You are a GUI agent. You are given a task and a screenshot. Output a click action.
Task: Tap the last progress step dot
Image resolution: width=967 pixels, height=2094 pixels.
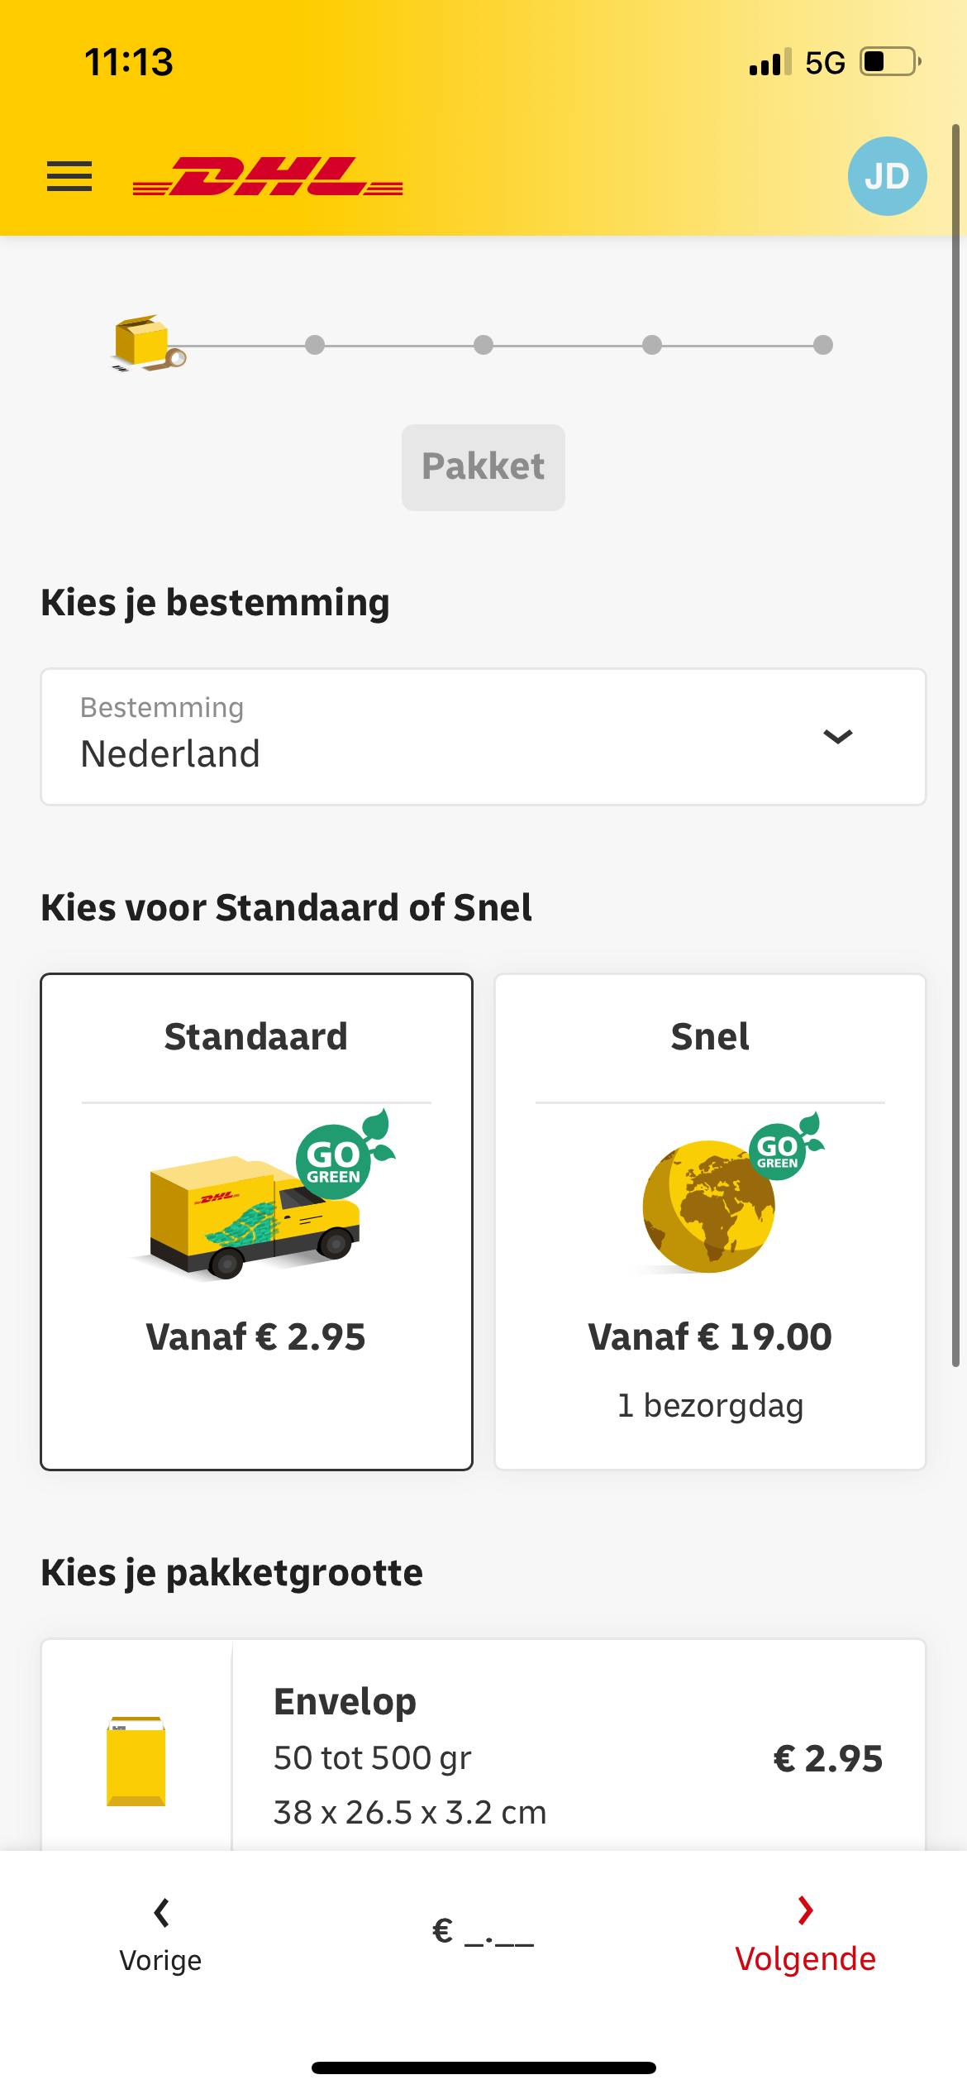pyautogui.click(x=822, y=345)
